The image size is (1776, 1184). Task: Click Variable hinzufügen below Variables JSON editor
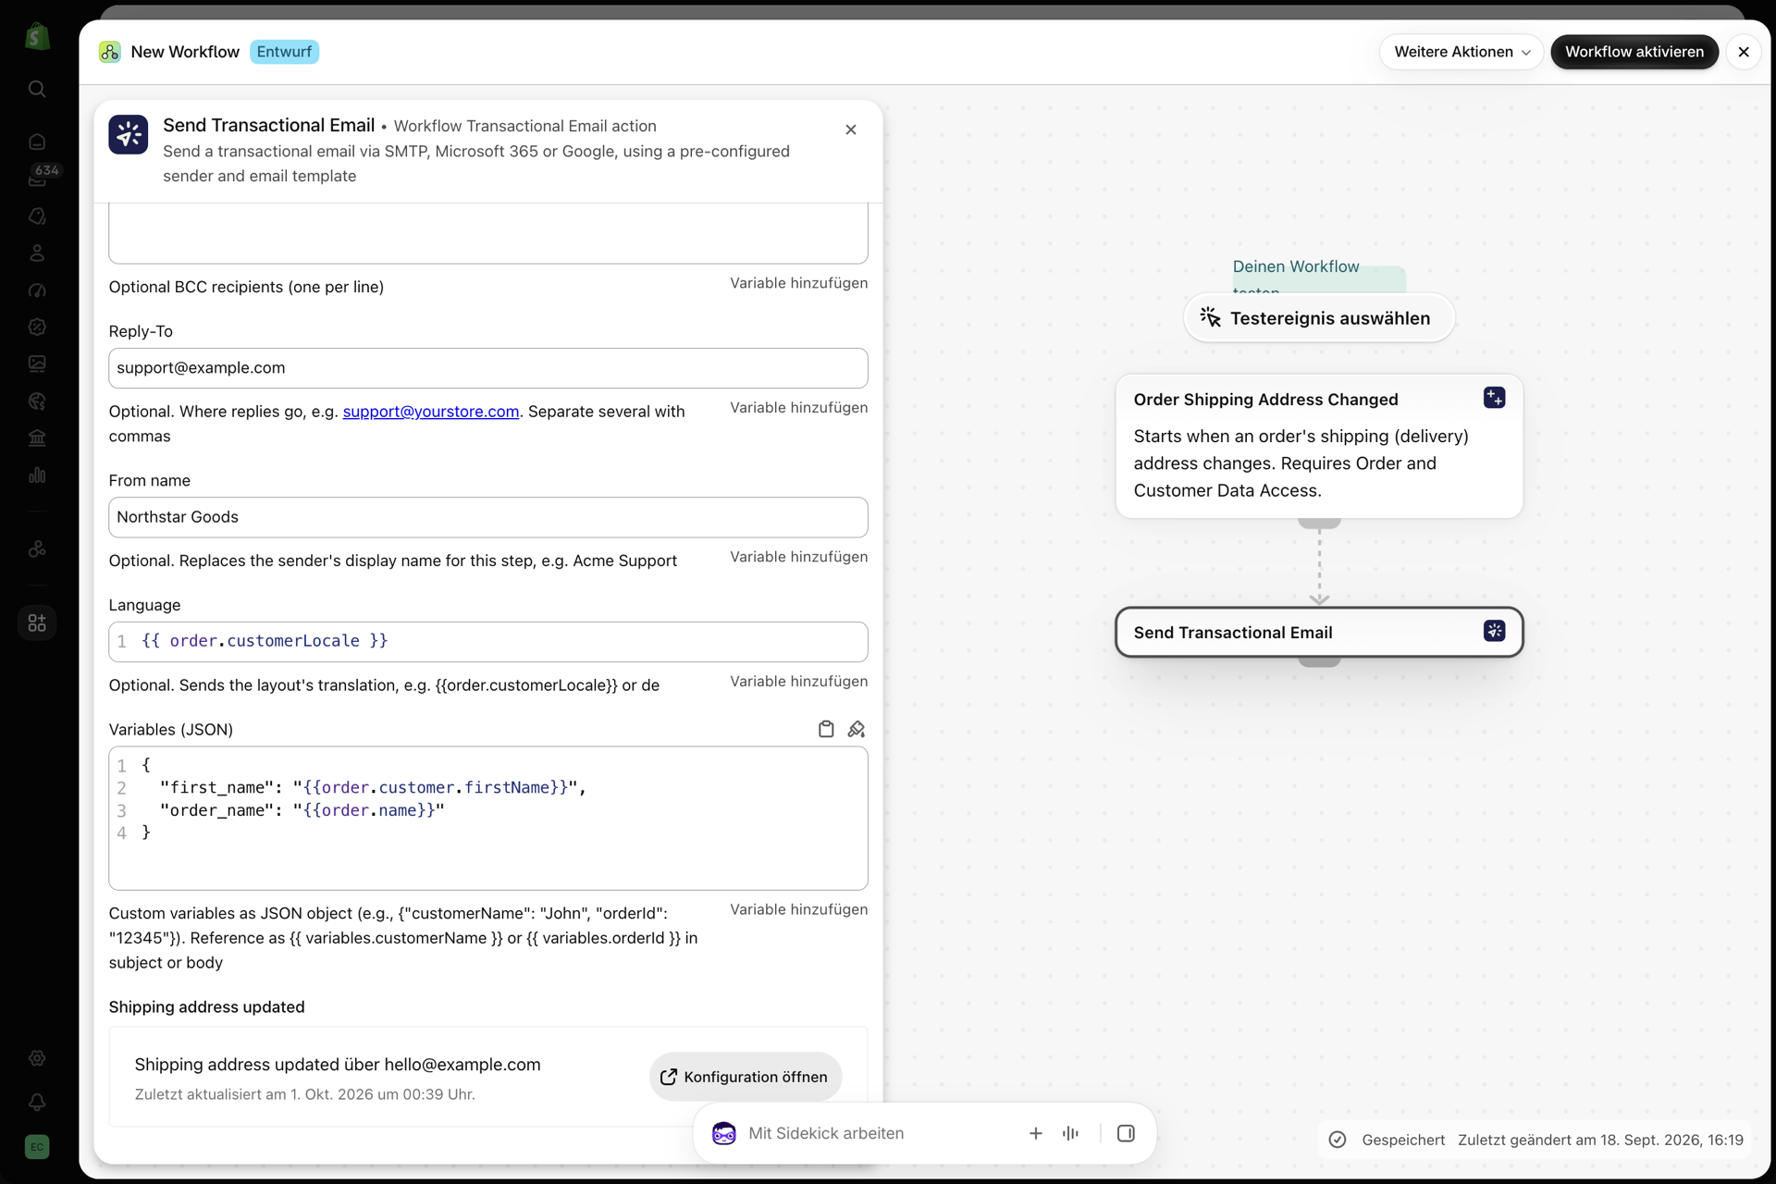tap(798, 910)
